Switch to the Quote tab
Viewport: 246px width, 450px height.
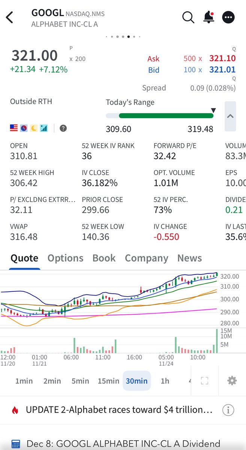click(x=24, y=258)
